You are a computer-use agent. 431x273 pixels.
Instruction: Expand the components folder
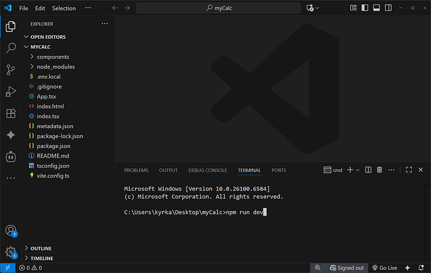[68, 57]
